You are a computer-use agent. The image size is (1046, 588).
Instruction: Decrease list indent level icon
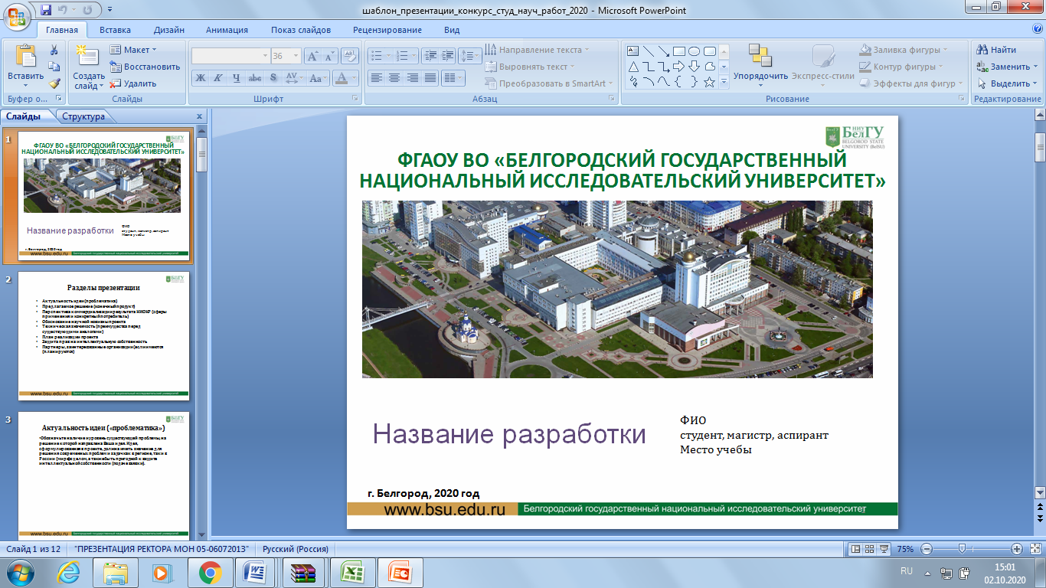tap(430, 56)
